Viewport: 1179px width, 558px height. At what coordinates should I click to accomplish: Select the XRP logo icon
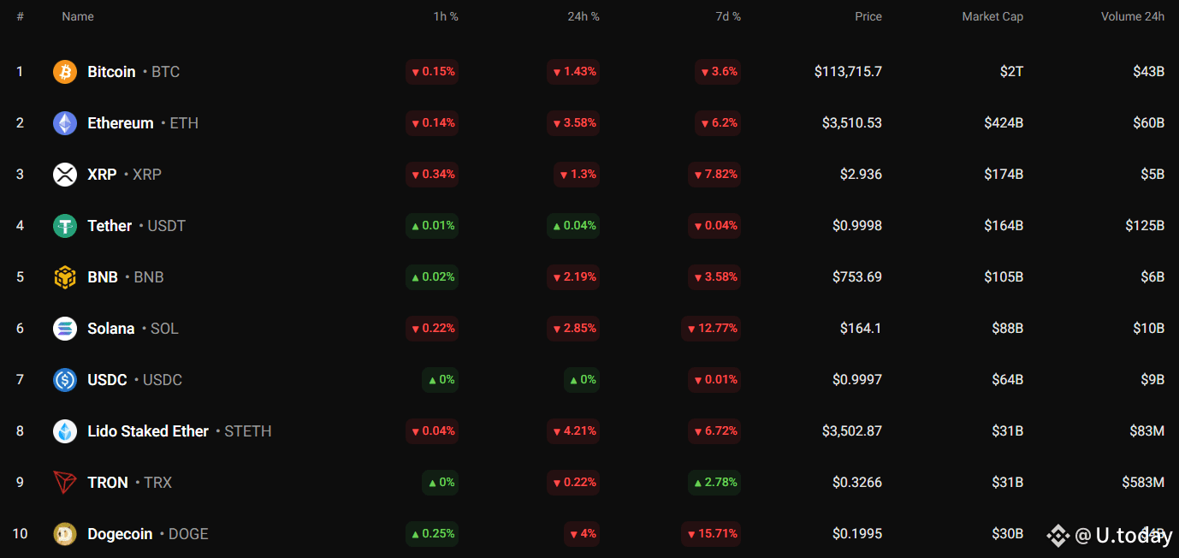click(65, 175)
